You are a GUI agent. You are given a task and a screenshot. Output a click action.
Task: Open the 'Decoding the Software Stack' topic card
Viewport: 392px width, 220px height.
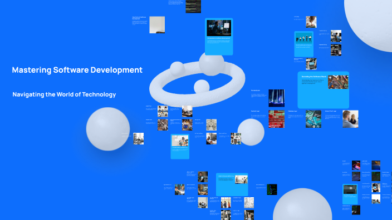(x=324, y=90)
